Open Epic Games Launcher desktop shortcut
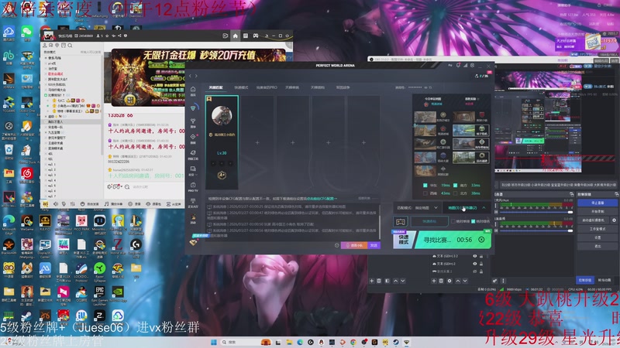 100,294
